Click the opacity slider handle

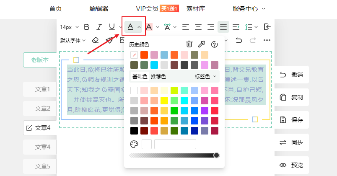pos(216,155)
